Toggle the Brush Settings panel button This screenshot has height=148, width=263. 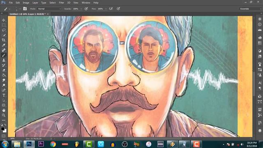25,9
